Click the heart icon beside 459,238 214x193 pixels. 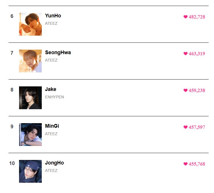click(x=186, y=90)
